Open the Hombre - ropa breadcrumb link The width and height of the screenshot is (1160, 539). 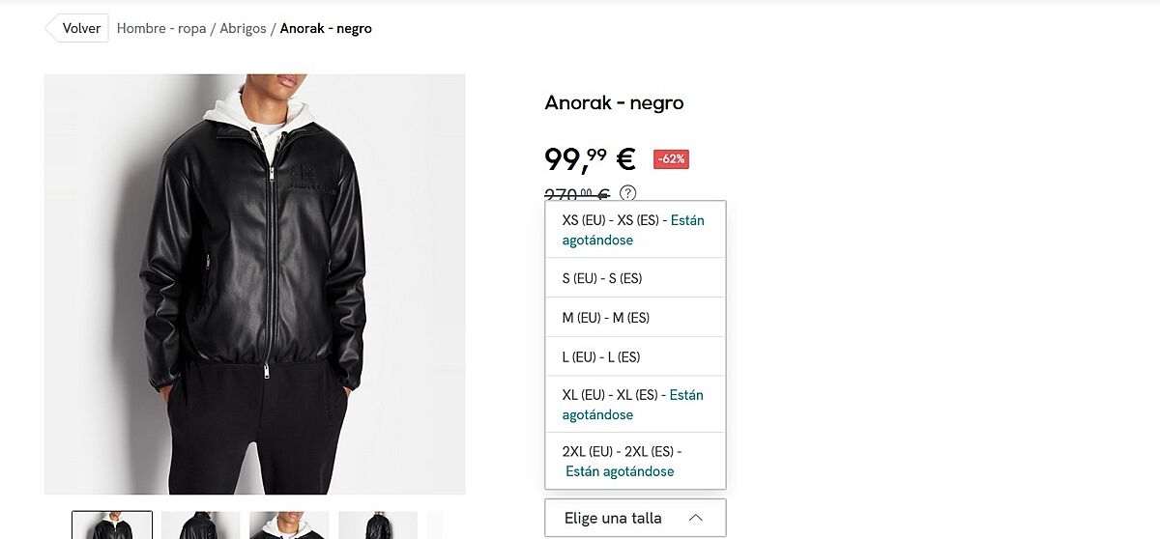(161, 28)
